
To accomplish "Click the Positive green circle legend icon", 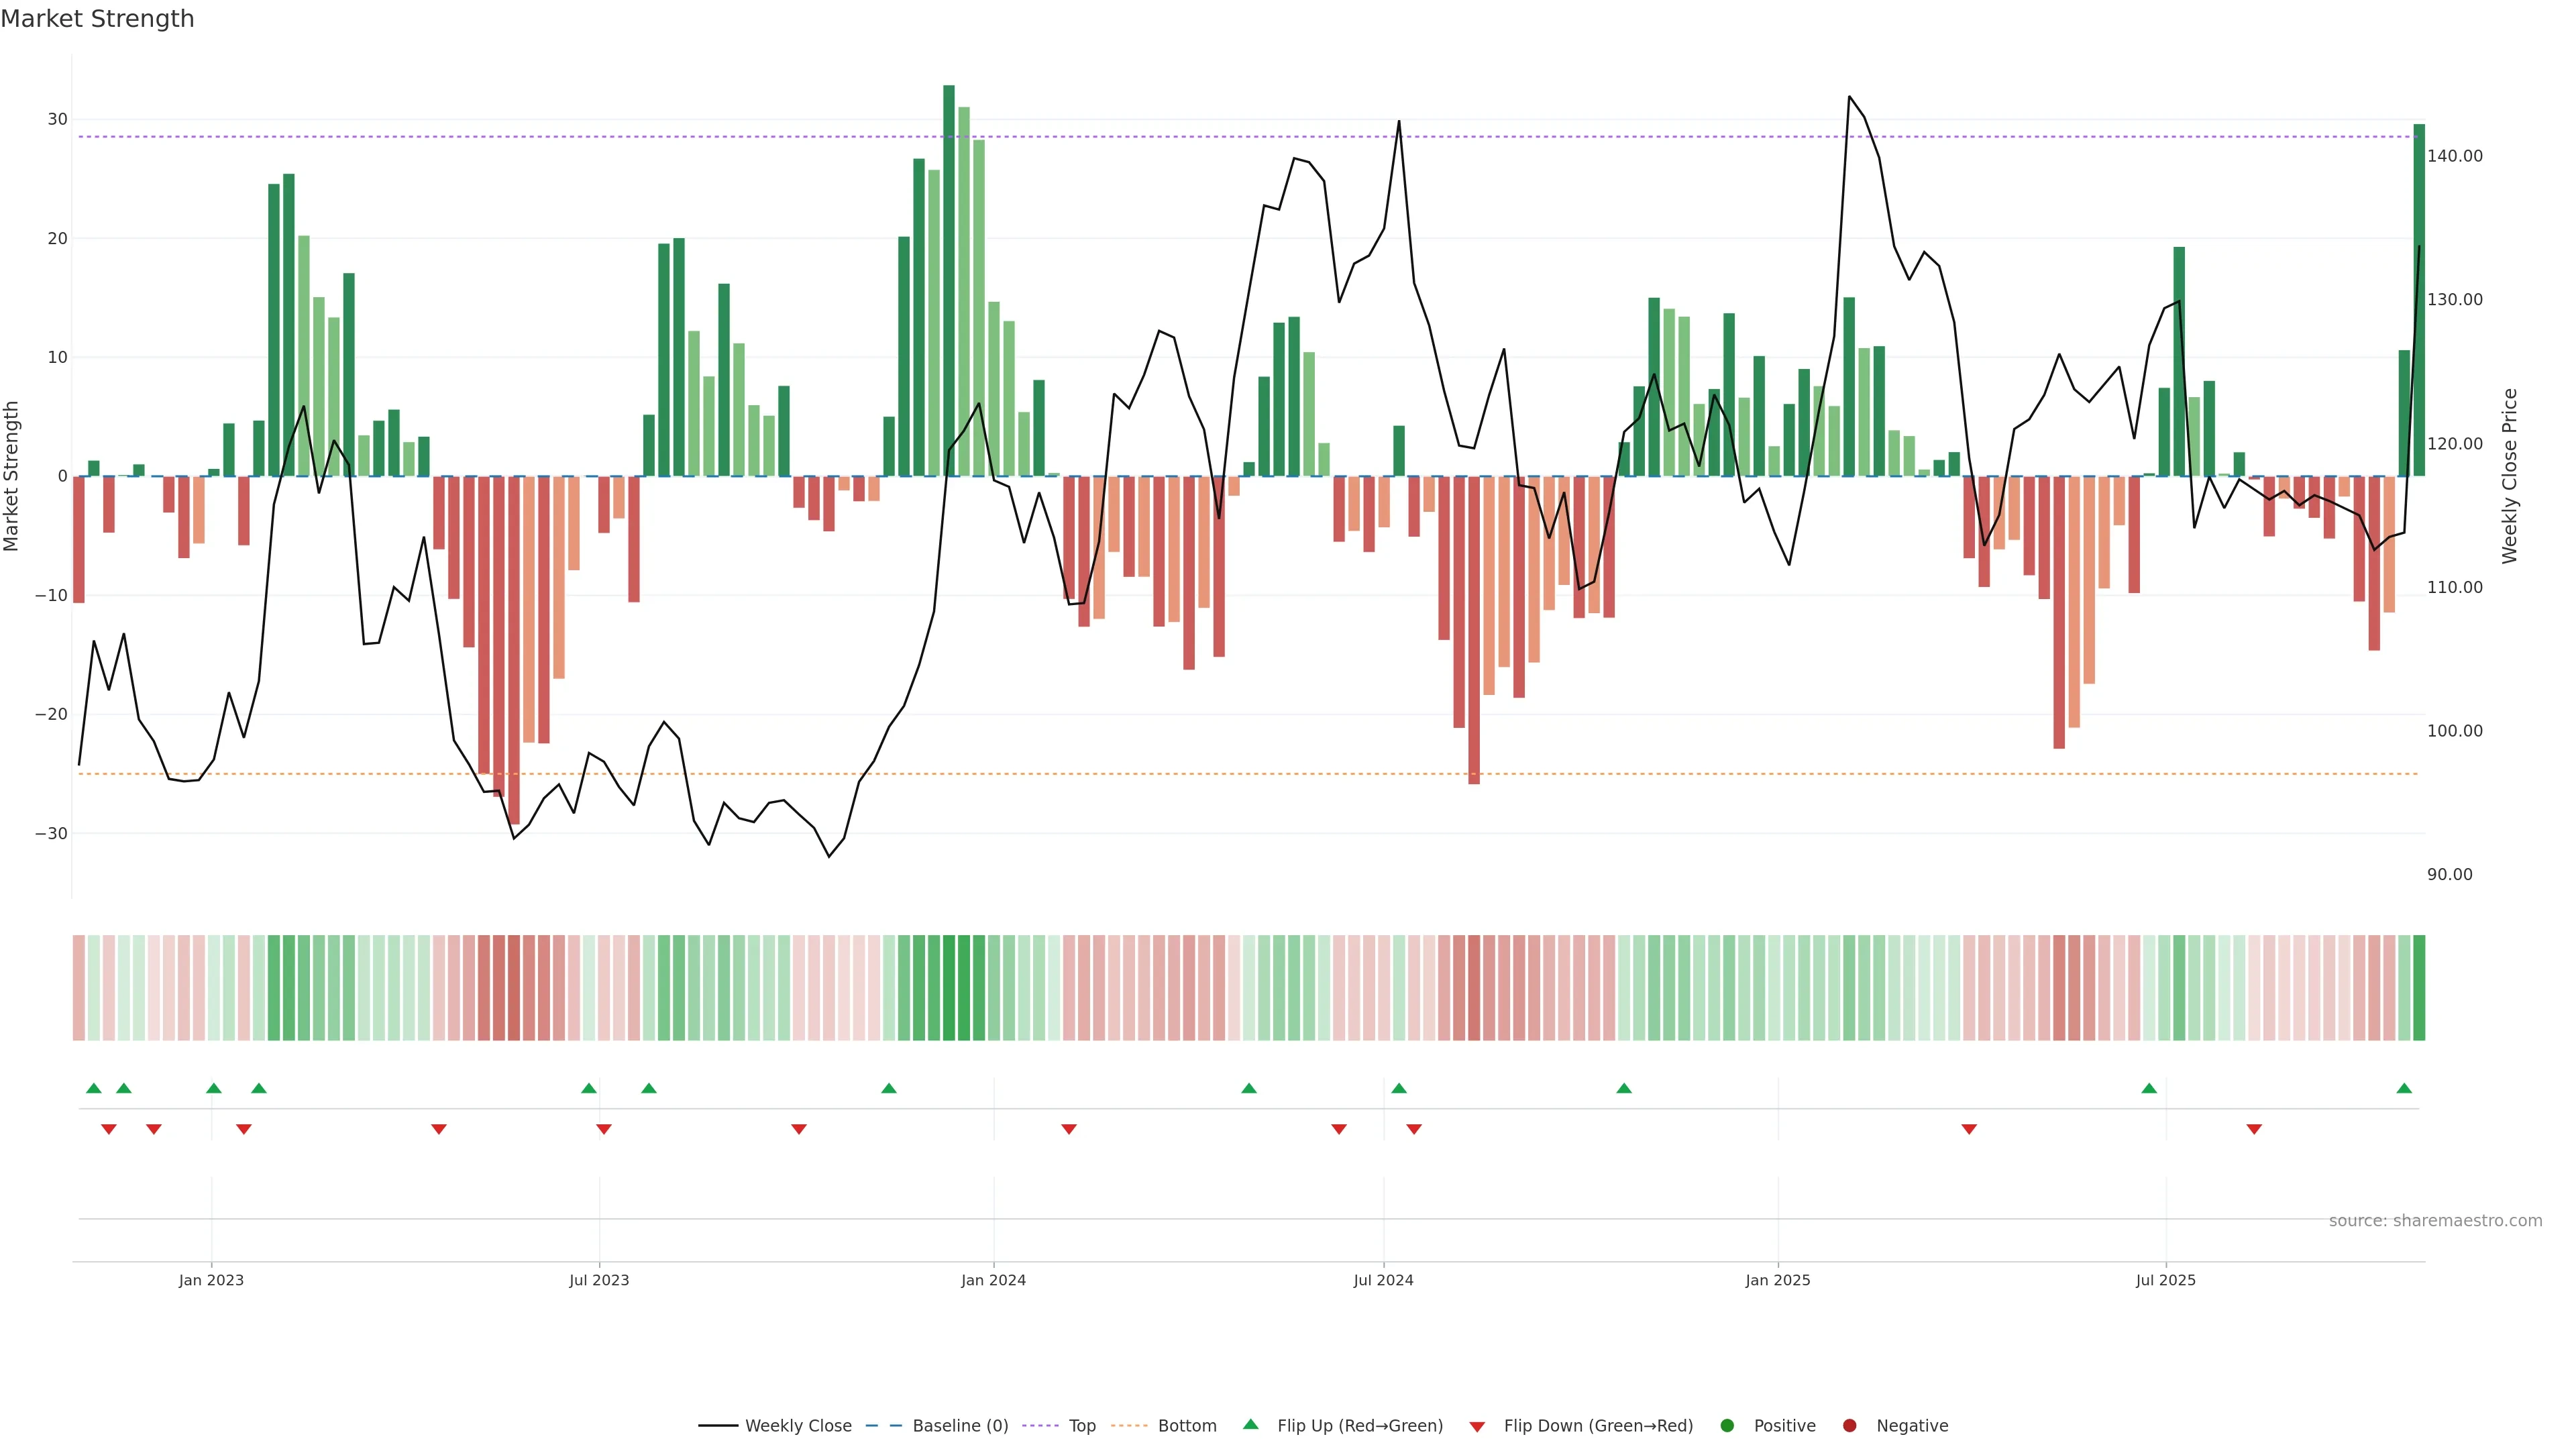I will [x=1727, y=1426].
